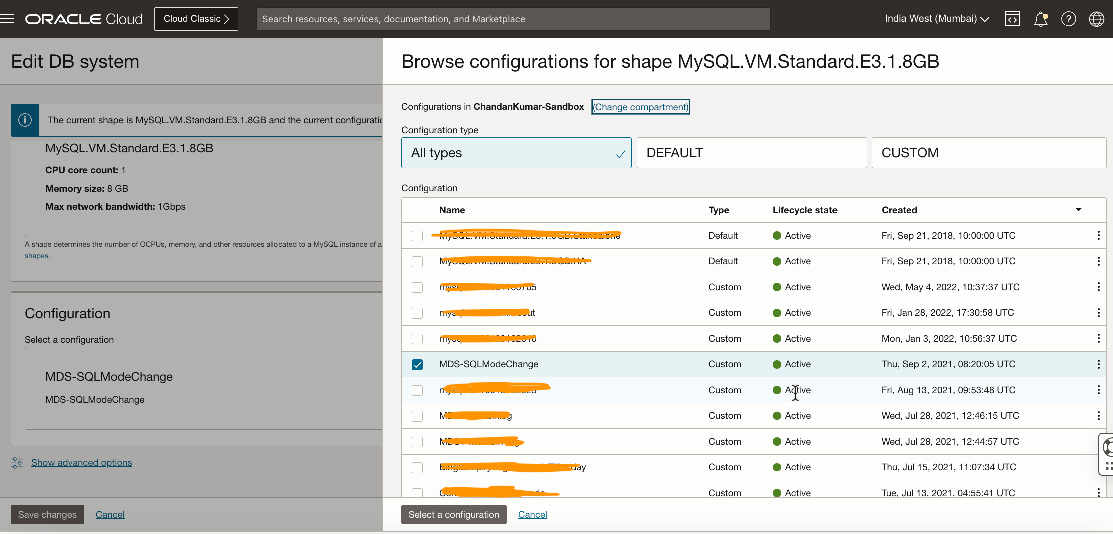Check the configuration created Jul 15, 2021
Image resolution: width=1113 pixels, height=534 pixels.
417,468
